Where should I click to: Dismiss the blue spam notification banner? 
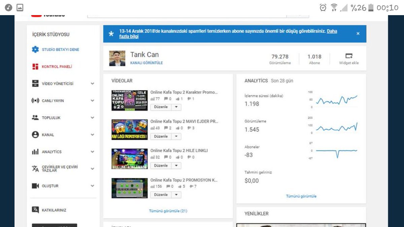(x=358, y=34)
